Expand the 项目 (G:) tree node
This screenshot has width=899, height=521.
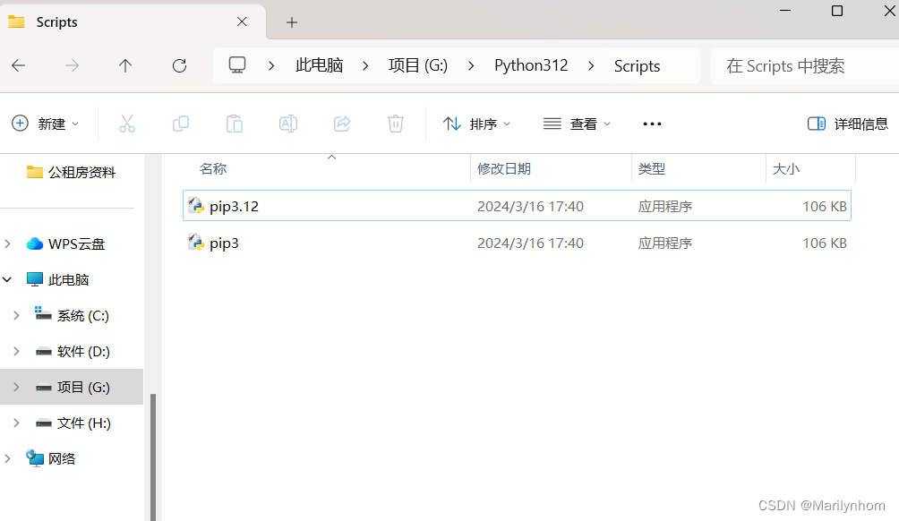(x=17, y=387)
